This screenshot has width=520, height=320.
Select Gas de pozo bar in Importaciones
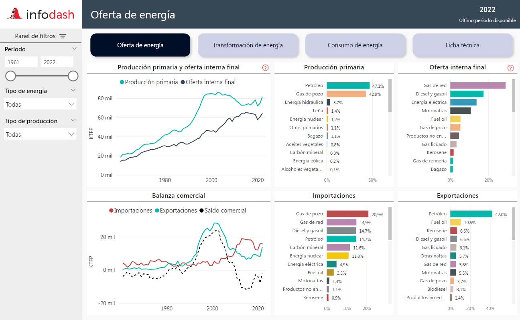pyautogui.click(x=347, y=214)
